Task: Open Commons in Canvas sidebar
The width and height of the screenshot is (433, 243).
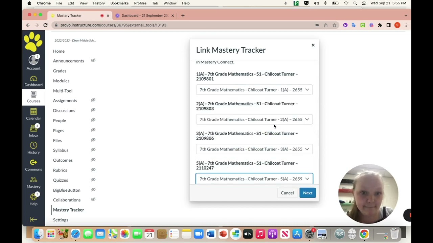Action: coord(33,165)
